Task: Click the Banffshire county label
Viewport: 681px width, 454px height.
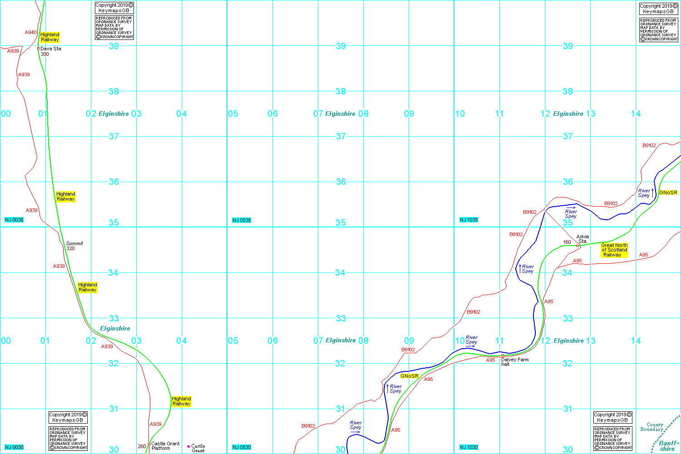Action: 668,446
